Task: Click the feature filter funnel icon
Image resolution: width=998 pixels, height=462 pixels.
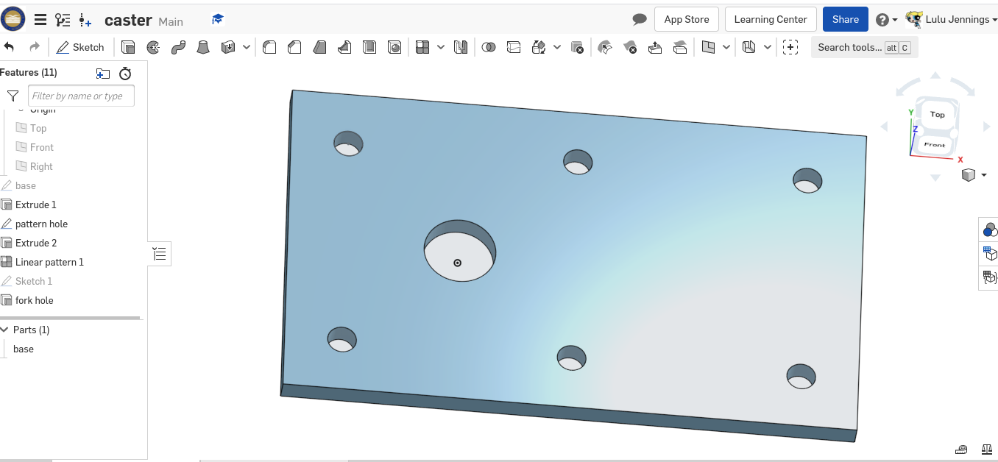Action: pos(13,96)
